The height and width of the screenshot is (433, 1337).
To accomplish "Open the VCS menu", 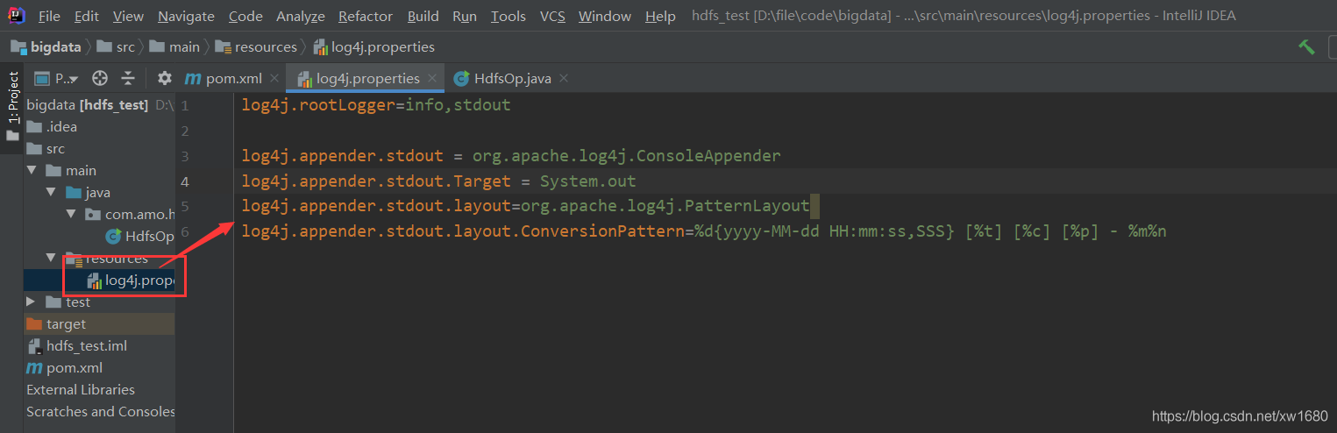I will click(x=552, y=16).
